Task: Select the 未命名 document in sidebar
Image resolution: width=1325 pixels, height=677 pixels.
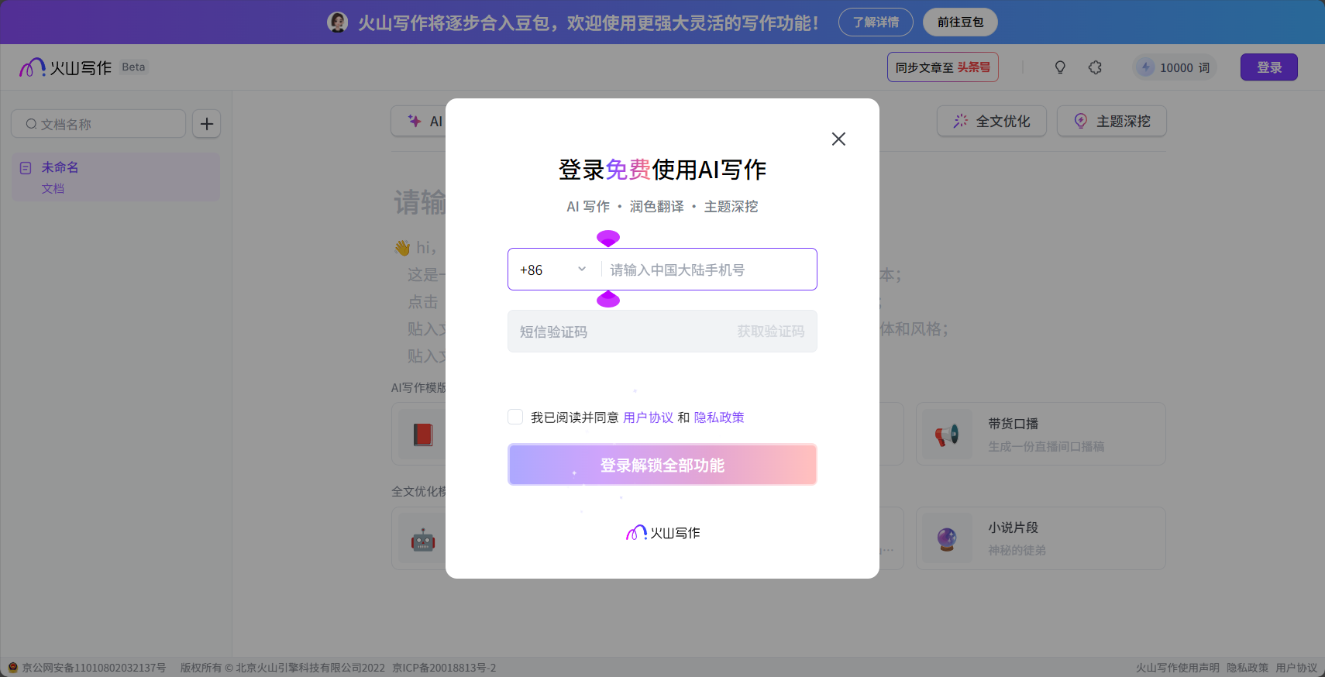Action: click(115, 177)
